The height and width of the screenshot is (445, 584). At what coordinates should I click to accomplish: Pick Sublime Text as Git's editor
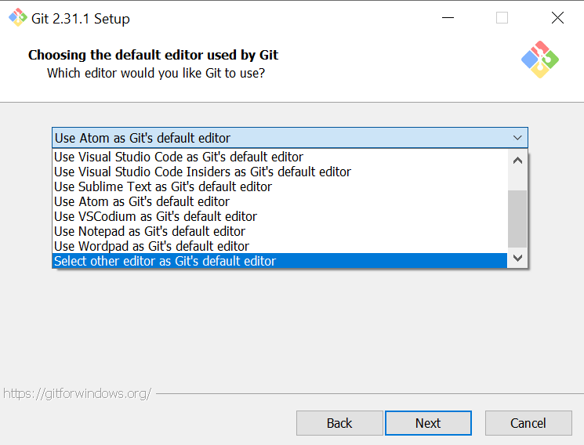coord(163,186)
